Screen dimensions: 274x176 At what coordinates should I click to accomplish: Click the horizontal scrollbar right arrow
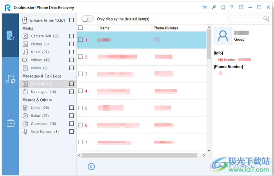click(x=204, y=155)
